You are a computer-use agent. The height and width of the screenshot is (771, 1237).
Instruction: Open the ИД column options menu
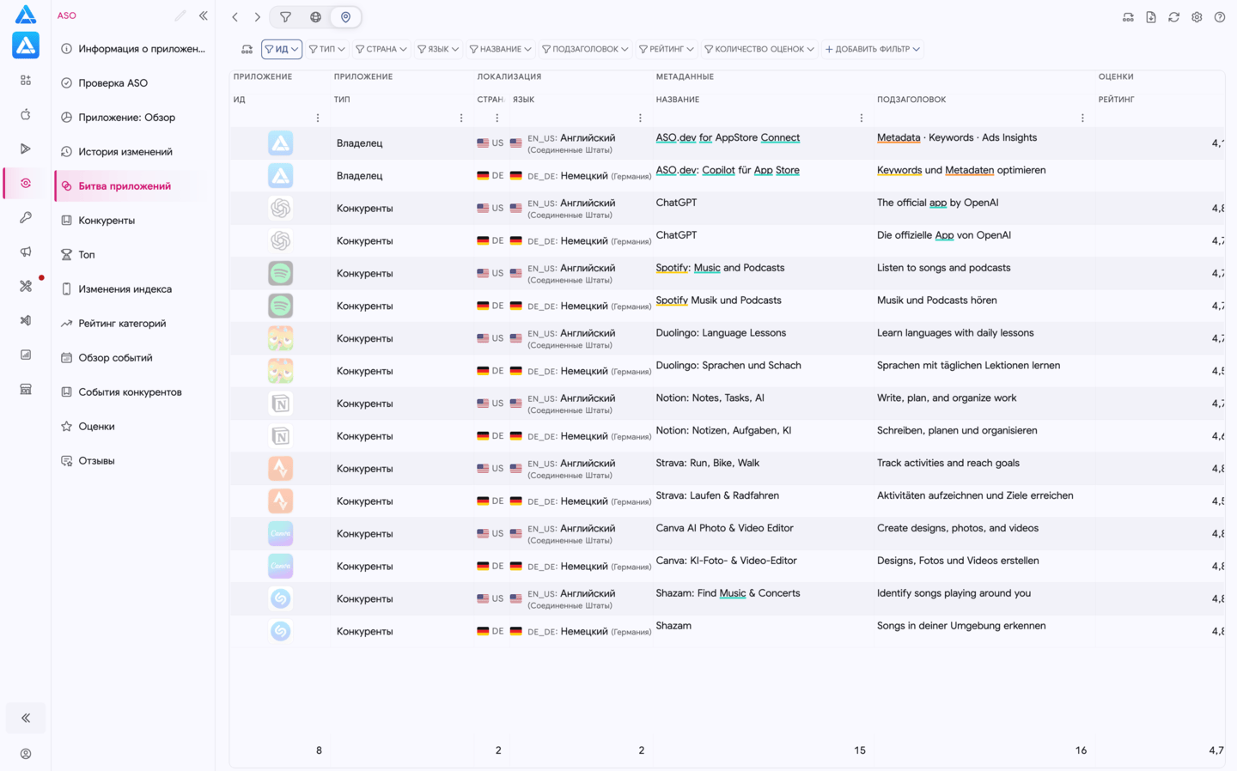click(x=318, y=118)
